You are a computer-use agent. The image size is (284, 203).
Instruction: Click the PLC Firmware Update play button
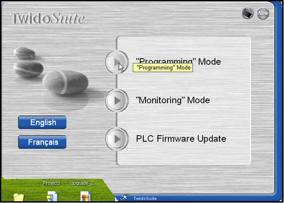tap(117, 139)
